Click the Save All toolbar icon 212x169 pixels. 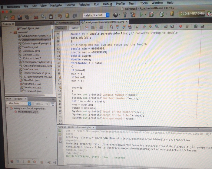pyautogui.click(x=27, y=17)
